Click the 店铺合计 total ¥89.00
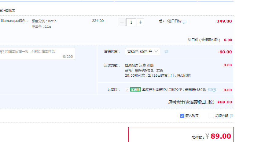This screenshot has width=254, height=142. click(225, 102)
